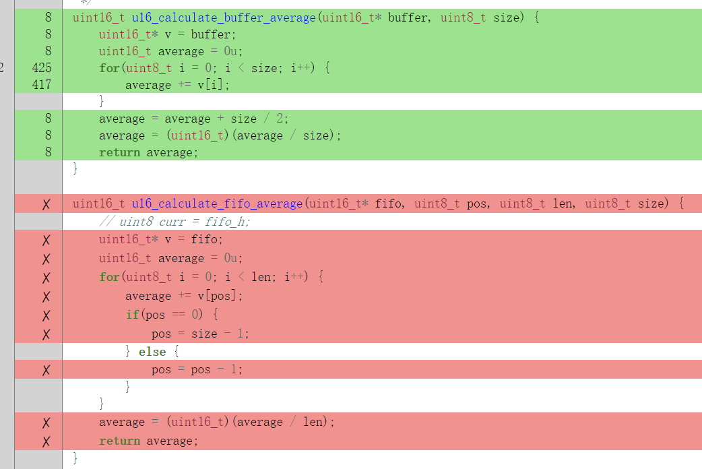Screen dimensions: 702x469
Task: Click the comment '// uint8 curr = fifo_h;'
Action: point(174,222)
